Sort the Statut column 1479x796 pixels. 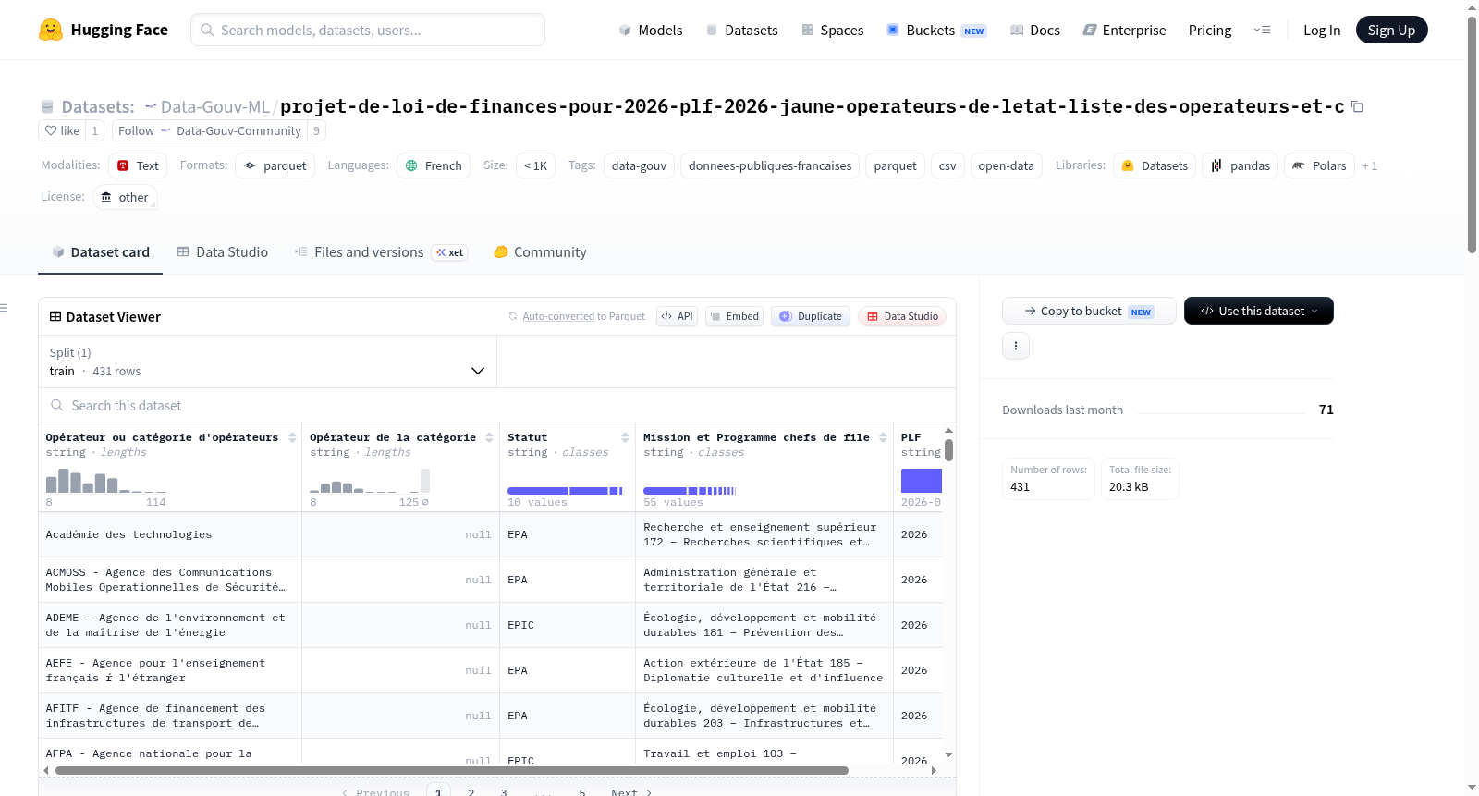625,437
